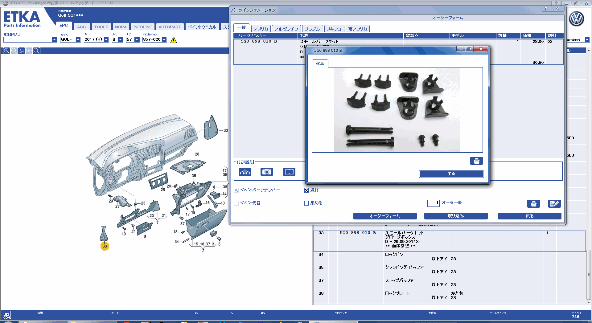Toggle the <S>代替 checkbox
592x323 pixels.
236,203
